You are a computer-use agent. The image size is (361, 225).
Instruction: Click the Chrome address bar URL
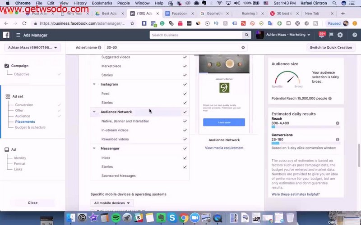82,23
